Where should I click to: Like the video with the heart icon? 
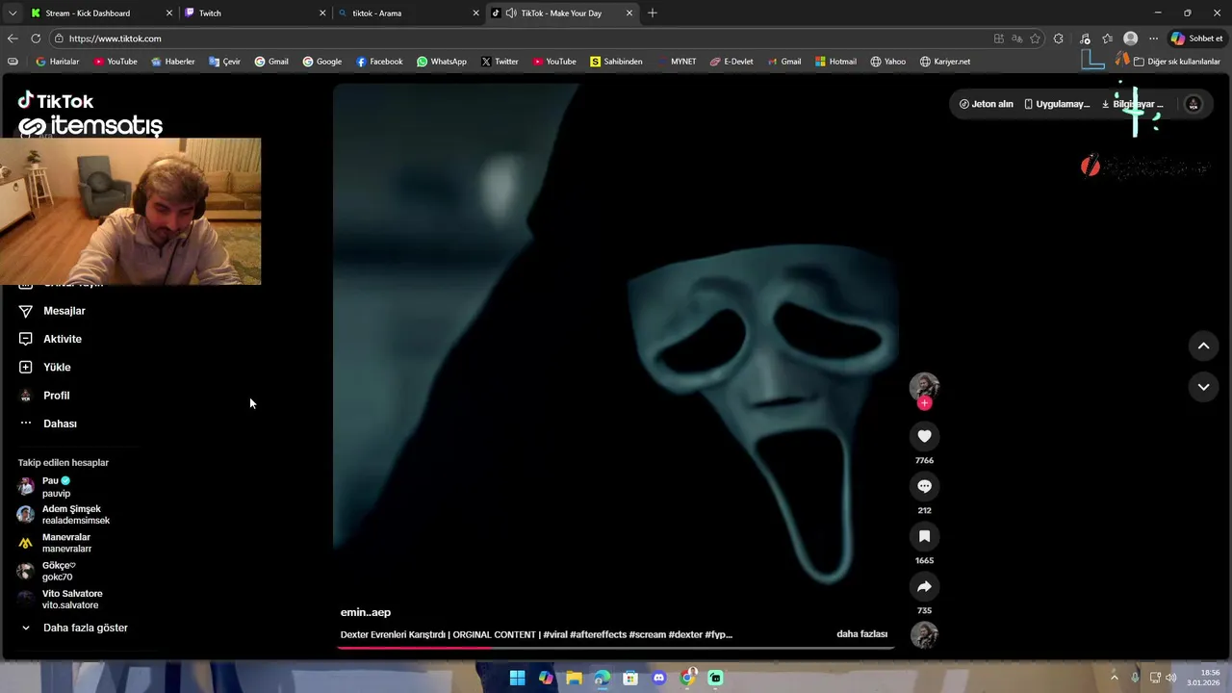pos(924,436)
